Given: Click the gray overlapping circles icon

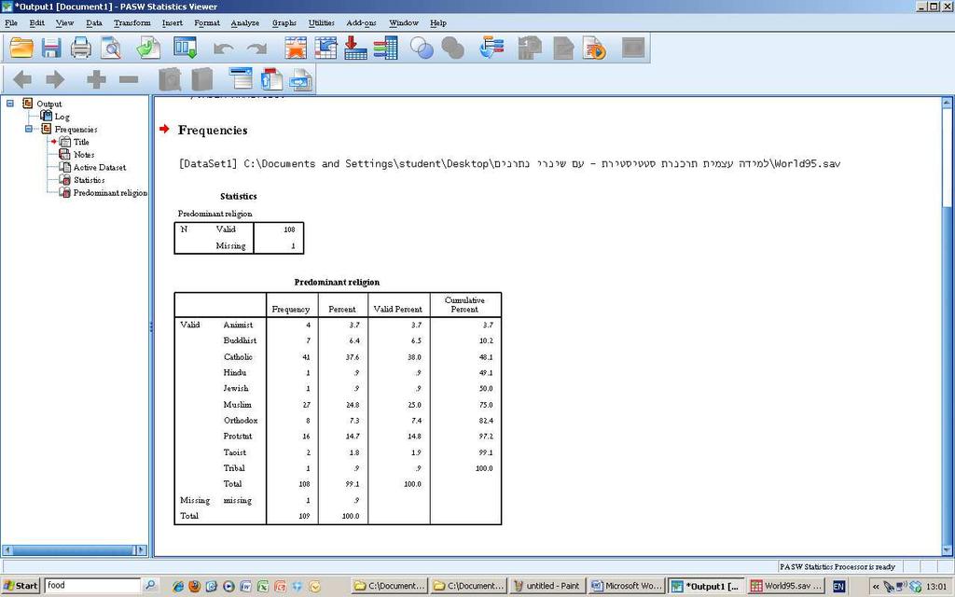Looking at the screenshot, I should click(452, 49).
